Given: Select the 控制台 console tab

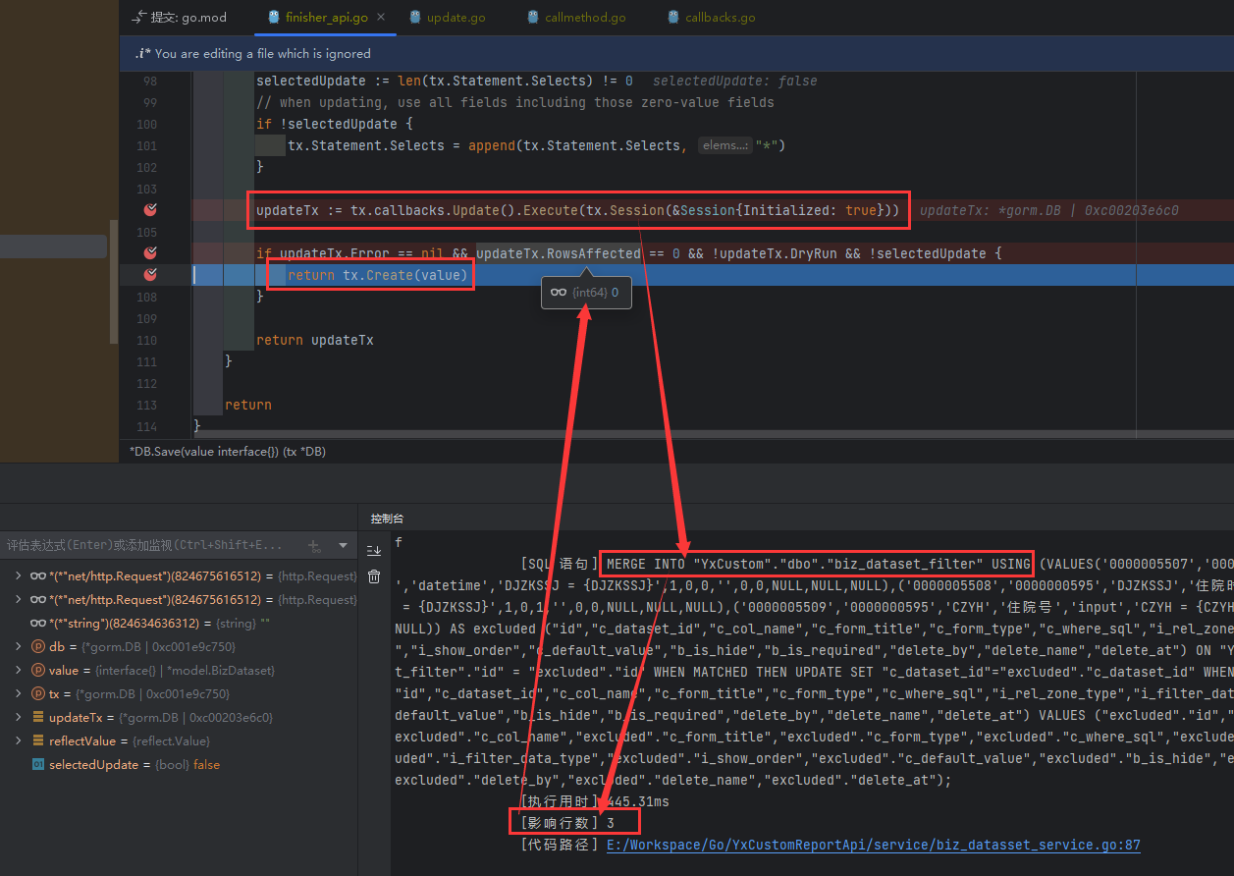Looking at the screenshot, I should [386, 519].
